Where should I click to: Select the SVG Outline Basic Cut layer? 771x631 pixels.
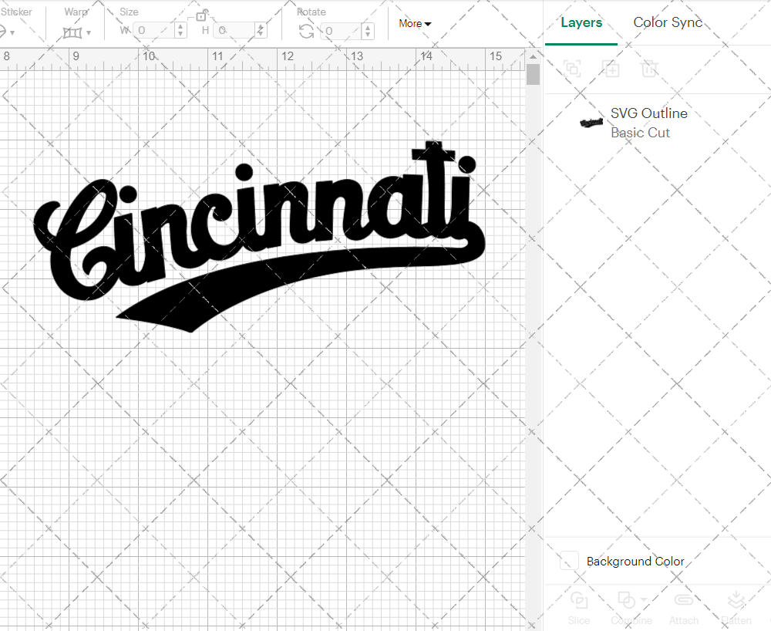(x=649, y=123)
